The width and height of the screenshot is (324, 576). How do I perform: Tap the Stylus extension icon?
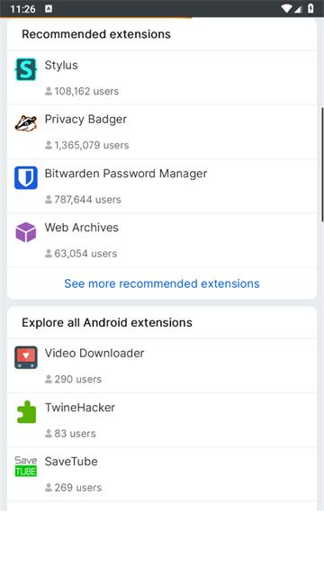pyautogui.click(x=26, y=69)
